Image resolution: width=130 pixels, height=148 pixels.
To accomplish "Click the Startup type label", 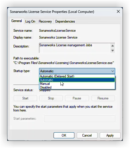I will [x=22, y=71].
